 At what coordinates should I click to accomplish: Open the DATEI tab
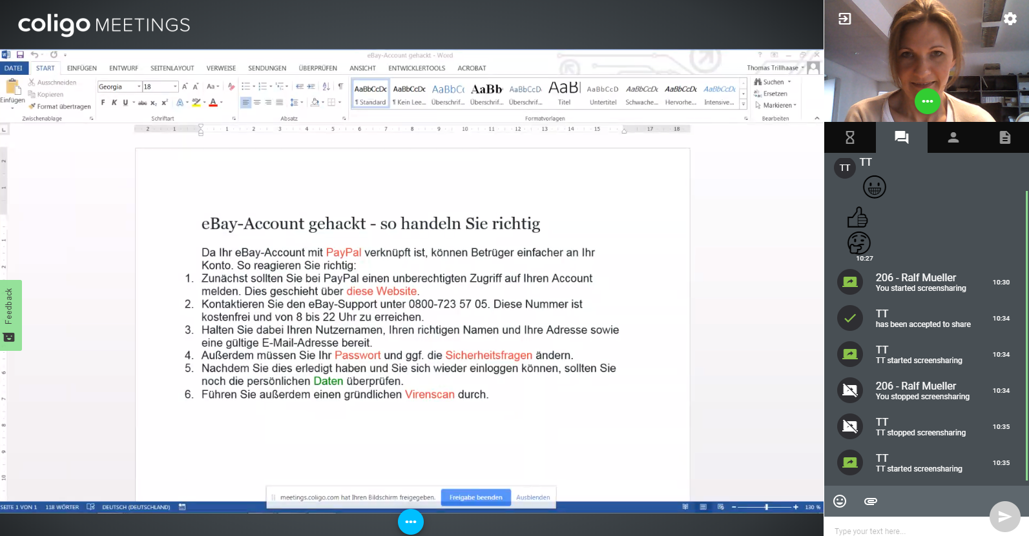14,68
